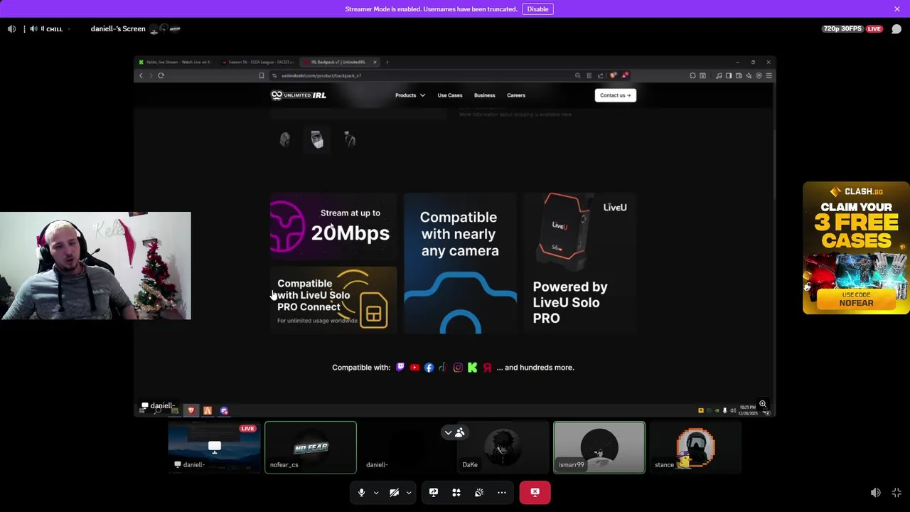
Task: Expand camera options arrow
Action: (409, 492)
